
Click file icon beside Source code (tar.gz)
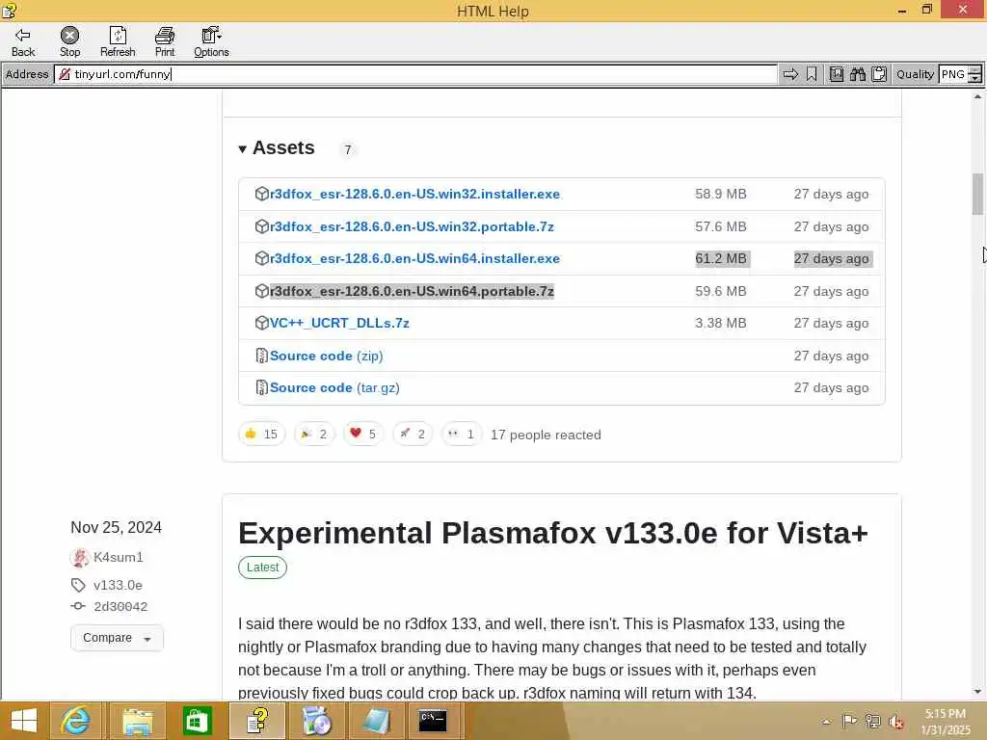tap(262, 387)
